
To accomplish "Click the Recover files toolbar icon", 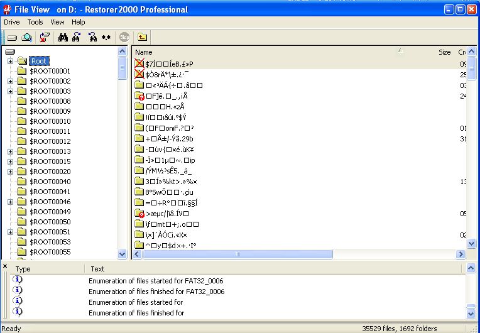I will point(45,37).
